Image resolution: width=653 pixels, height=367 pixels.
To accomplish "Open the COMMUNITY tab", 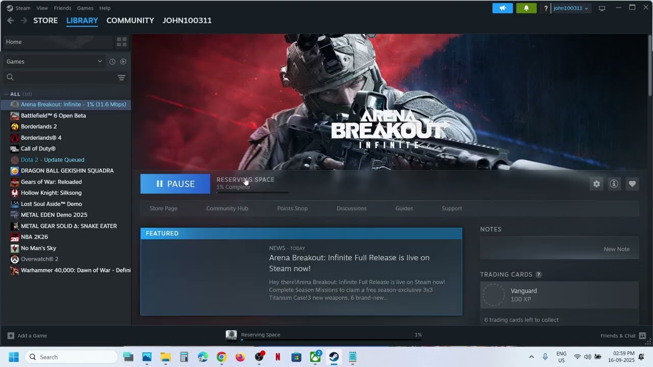I will point(130,20).
